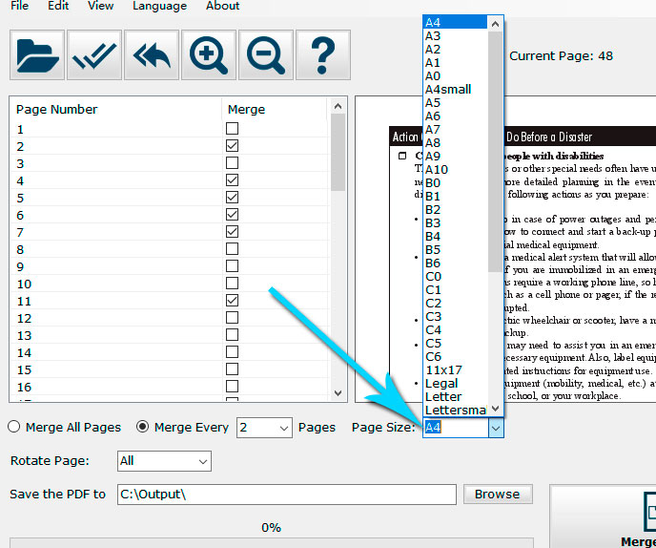Image resolution: width=656 pixels, height=548 pixels.
Task: Click the page size list scroll-down arrow
Action: click(x=496, y=408)
